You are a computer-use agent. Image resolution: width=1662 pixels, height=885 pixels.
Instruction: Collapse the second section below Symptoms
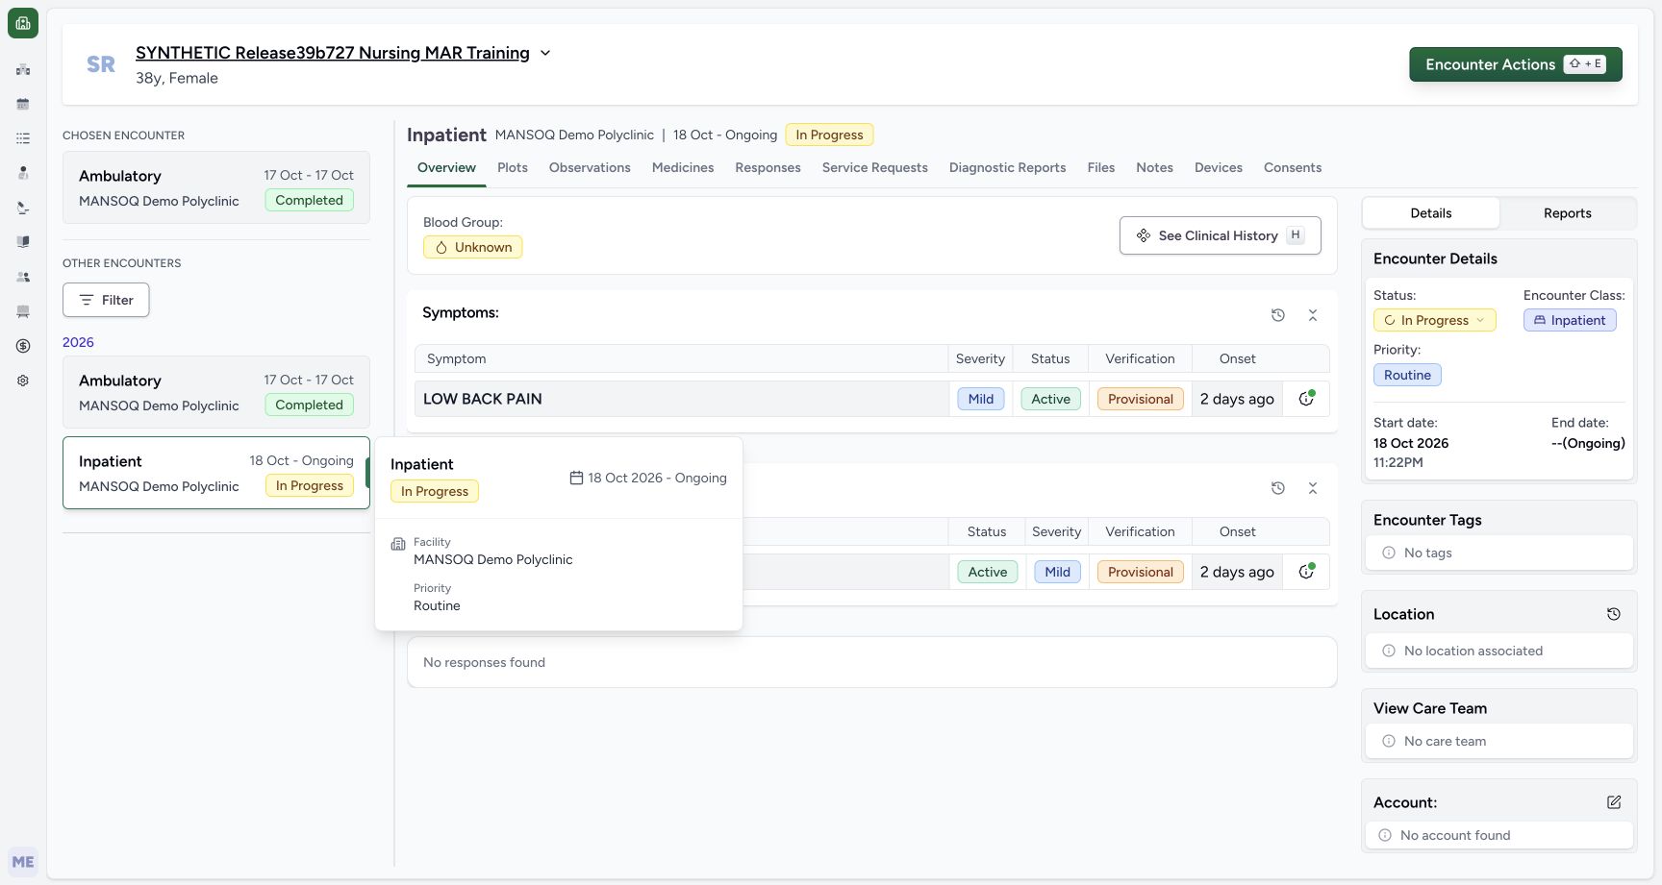pos(1313,488)
